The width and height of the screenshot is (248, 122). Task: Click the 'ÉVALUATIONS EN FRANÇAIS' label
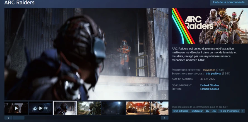click(x=188, y=74)
